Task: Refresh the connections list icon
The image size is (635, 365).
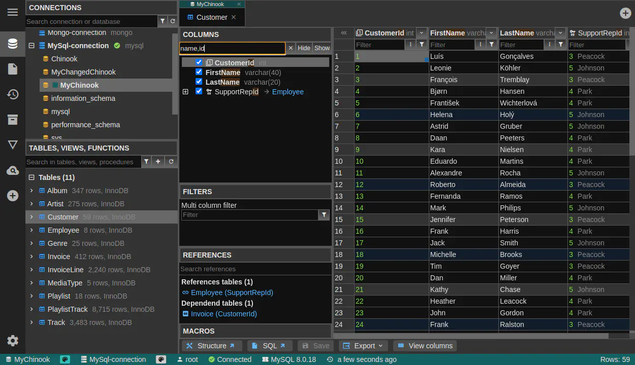Action: point(172,22)
